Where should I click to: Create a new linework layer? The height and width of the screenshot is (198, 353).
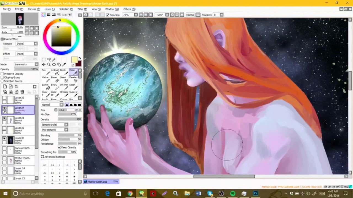[x=11, y=87]
